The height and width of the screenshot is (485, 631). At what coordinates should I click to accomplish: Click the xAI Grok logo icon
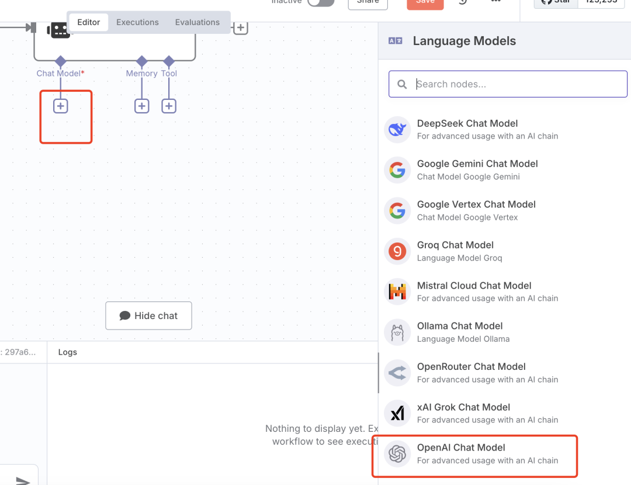click(397, 413)
